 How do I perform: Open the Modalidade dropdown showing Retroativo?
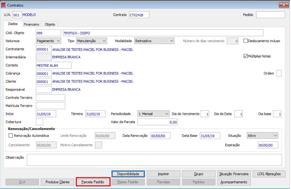(x=154, y=41)
